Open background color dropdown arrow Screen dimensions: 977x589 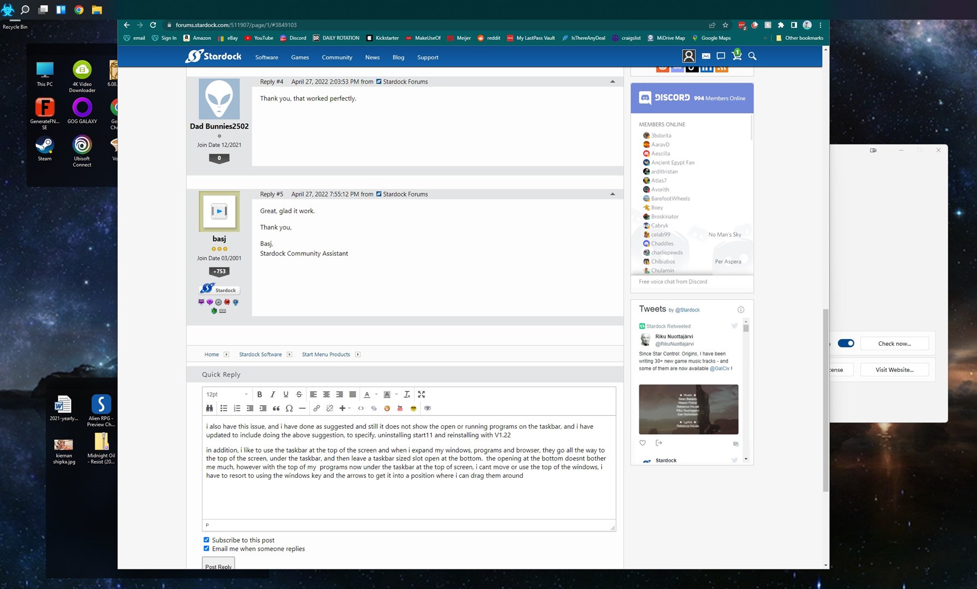[x=397, y=394]
